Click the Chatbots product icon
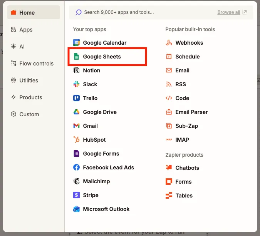The height and width of the screenshot is (236, 260). coord(169,167)
